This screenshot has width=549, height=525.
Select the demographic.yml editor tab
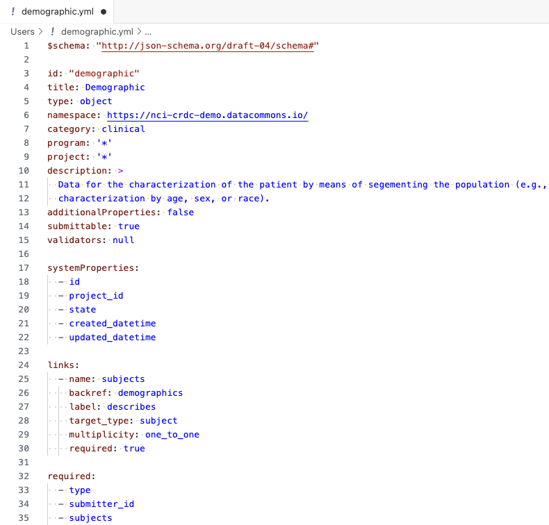57,12
